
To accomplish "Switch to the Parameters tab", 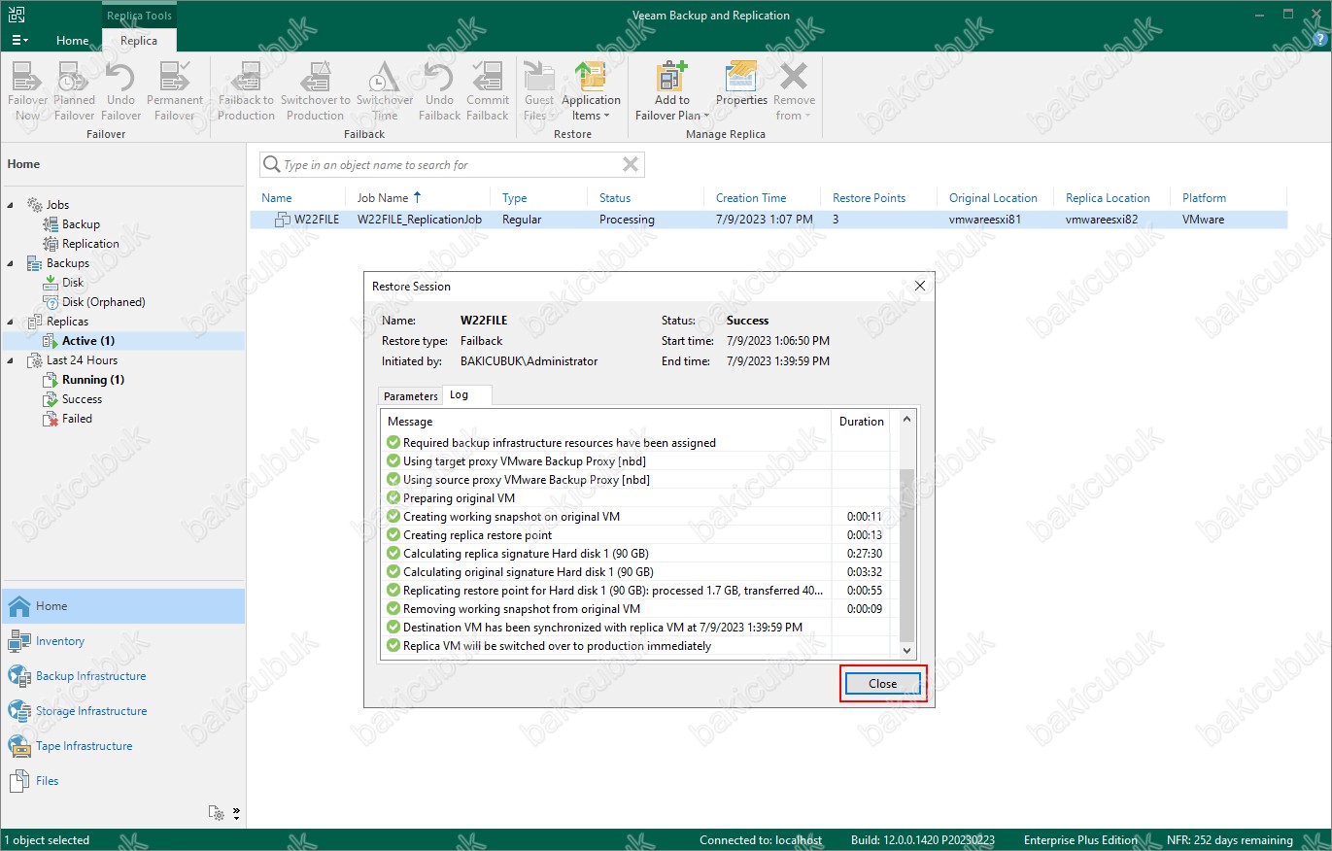I will [411, 396].
